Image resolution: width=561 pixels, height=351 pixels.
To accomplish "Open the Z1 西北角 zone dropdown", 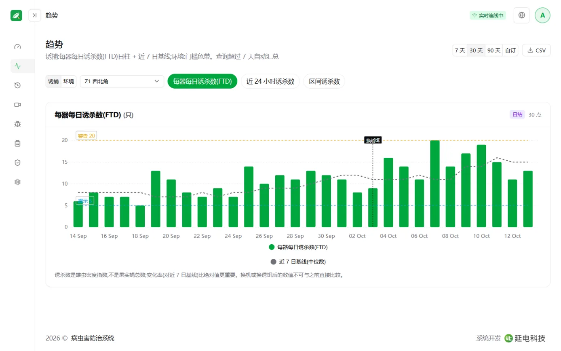I will [x=122, y=81].
